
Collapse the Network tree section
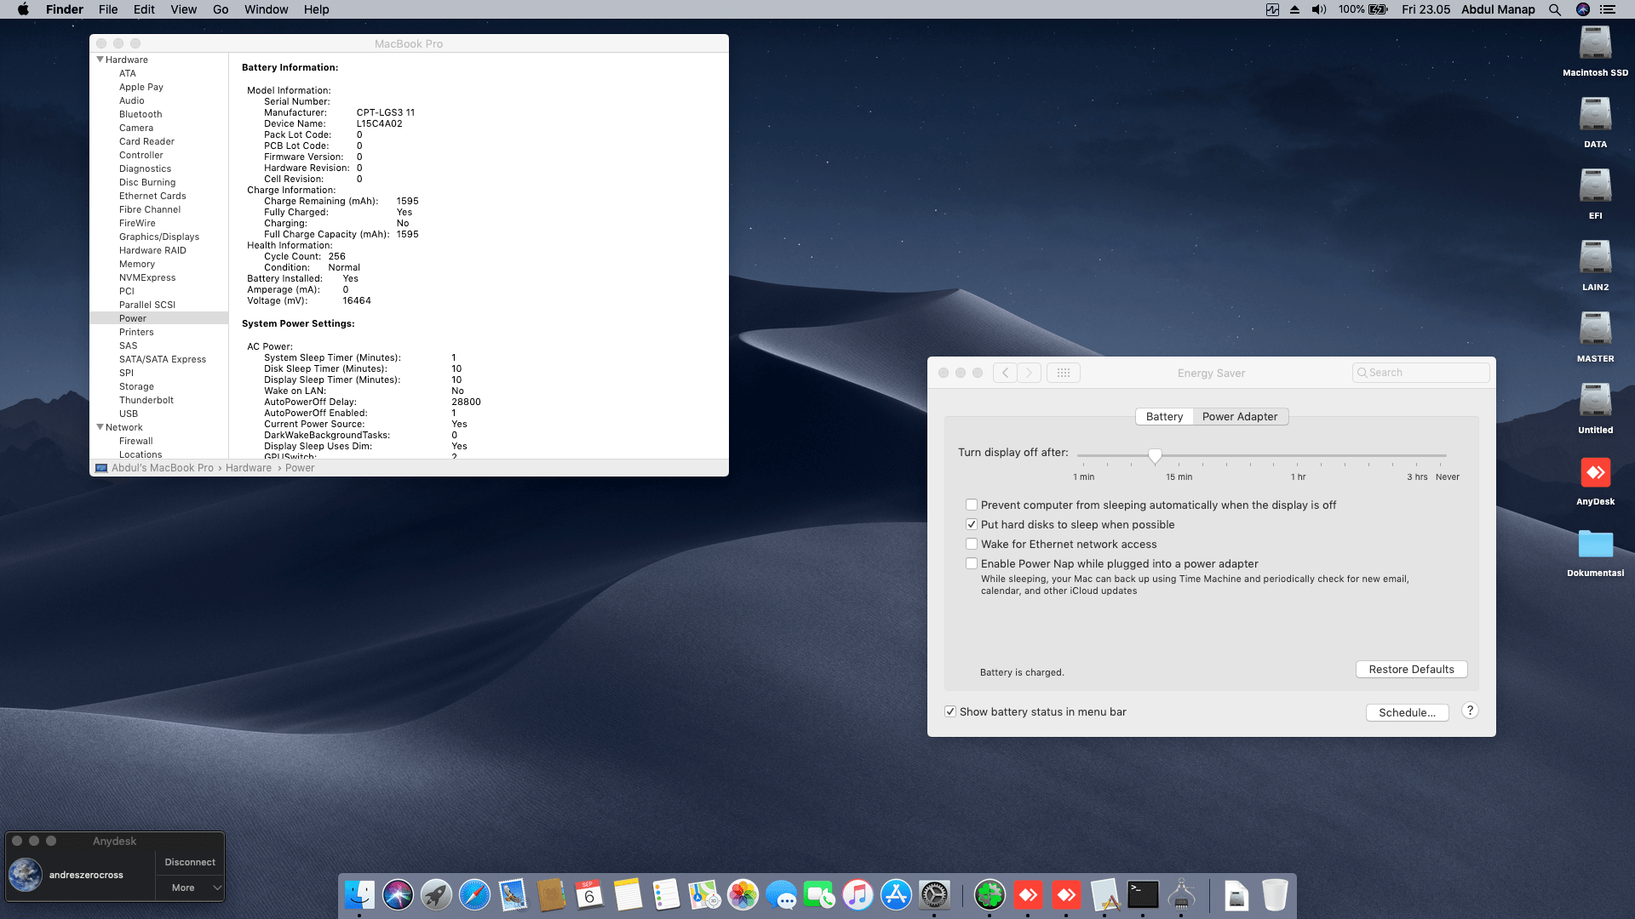pyautogui.click(x=100, y=427)
